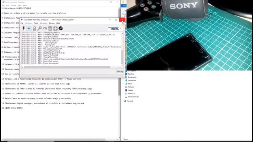The width and height of the screenshot is (253, 142).
Task: Click step 18 'Reiniciamos en modo recovery' line
Action: click(36, 98)
